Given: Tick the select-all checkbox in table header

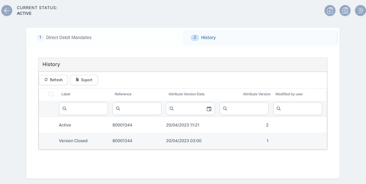Looking at the screenshot, I should point(51,94).
